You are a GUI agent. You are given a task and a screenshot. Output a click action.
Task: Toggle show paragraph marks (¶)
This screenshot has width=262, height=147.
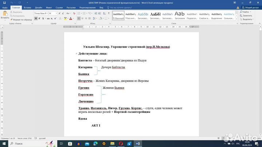click(109, 13)
